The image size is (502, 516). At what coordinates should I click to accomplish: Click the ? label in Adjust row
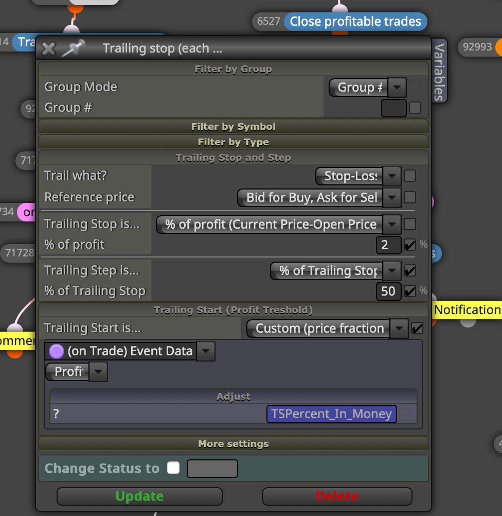tap(56, 414)
